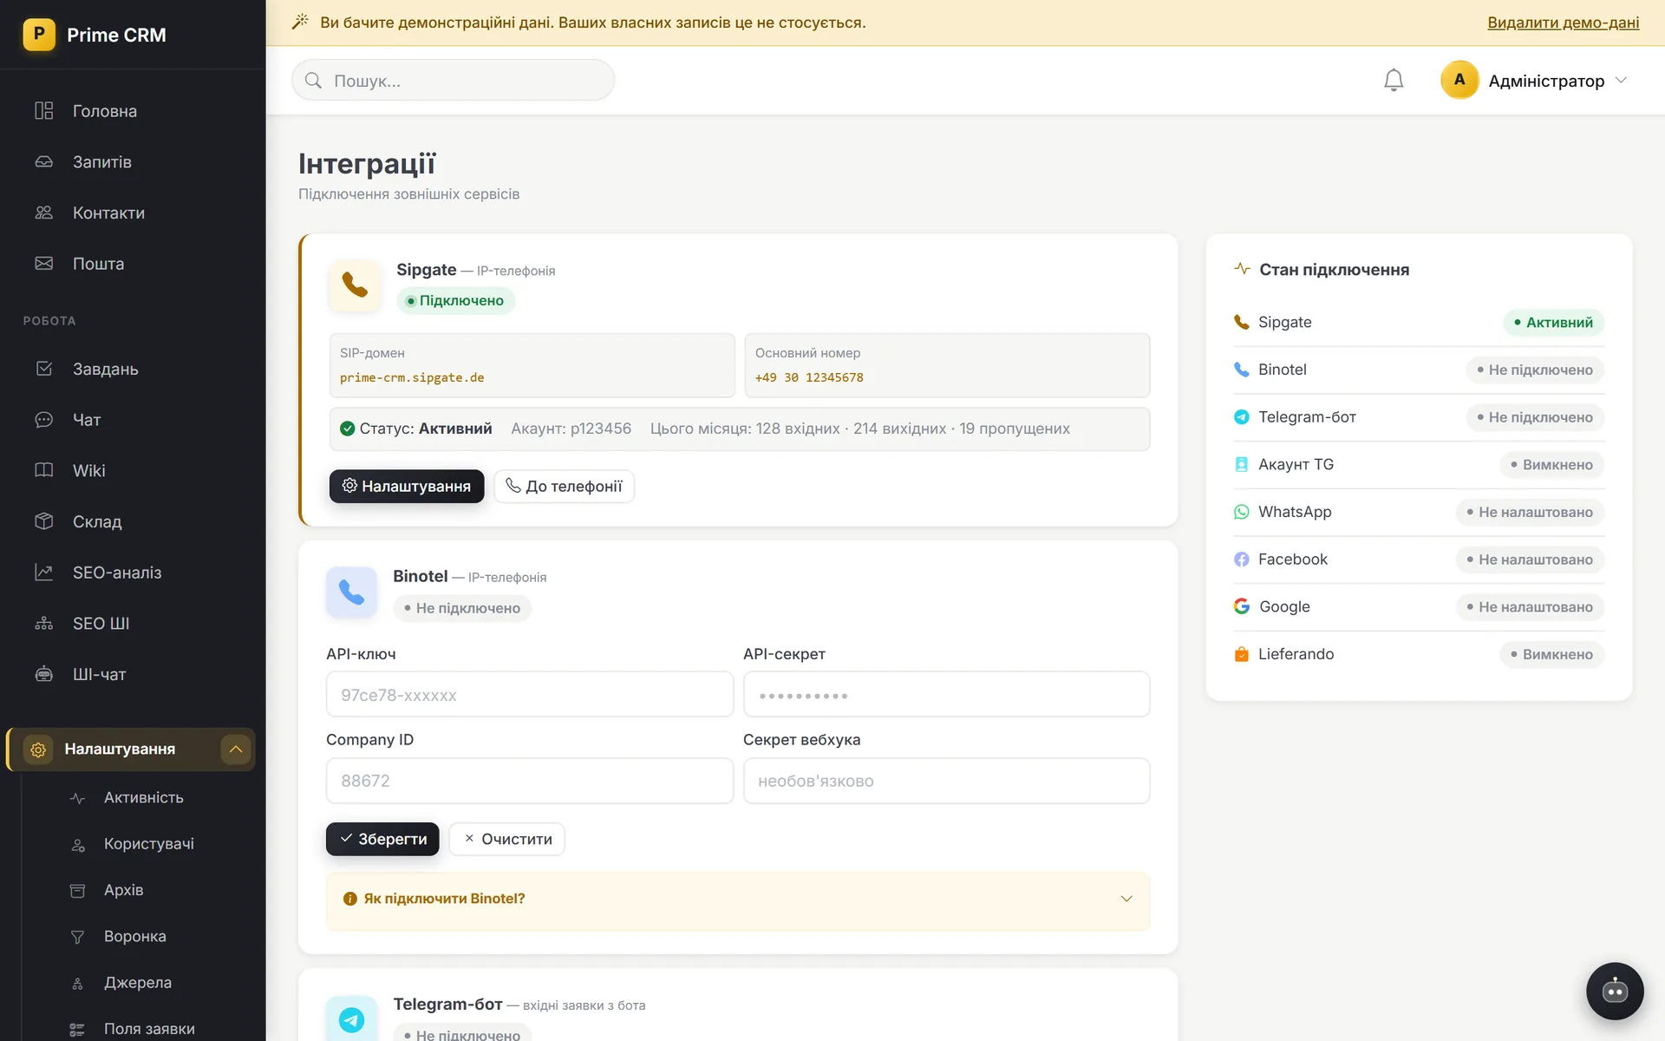Click the 'Стан підключення' panel heading
This screenshot has width=1665, height=1041.
pos(1334,270)
